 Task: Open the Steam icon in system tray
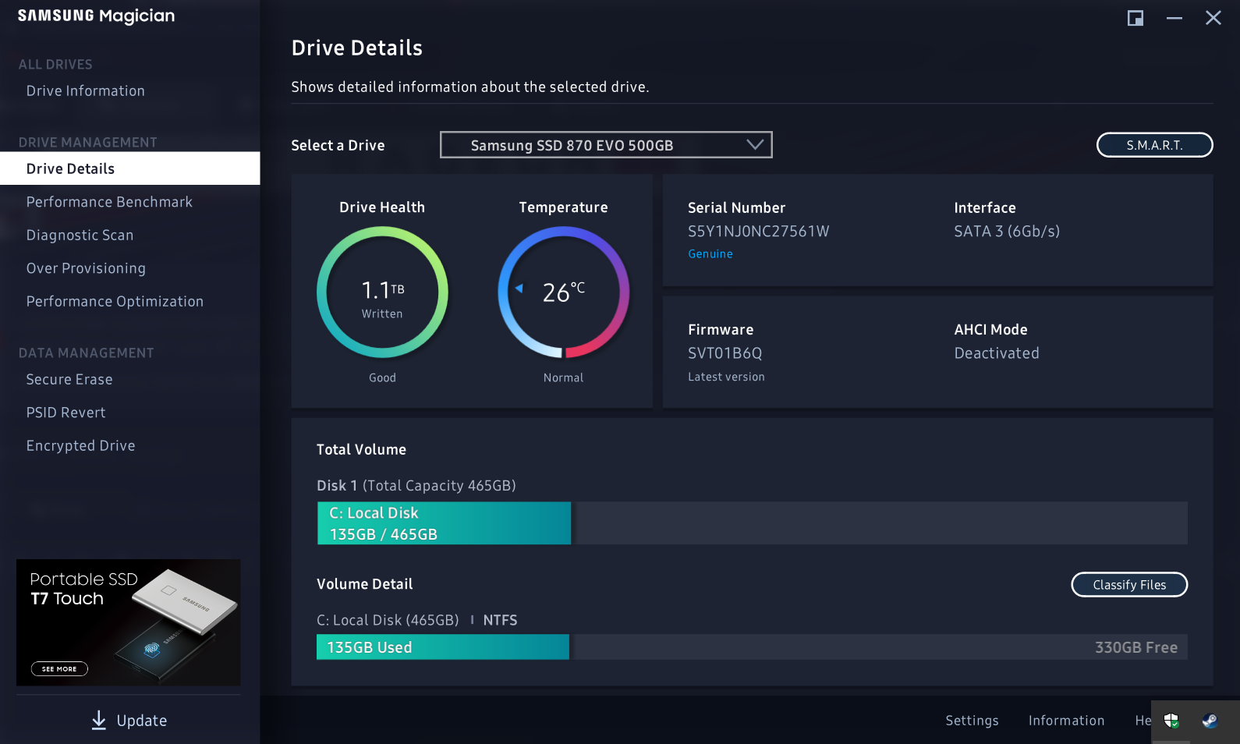click(x=1210, y=721)
